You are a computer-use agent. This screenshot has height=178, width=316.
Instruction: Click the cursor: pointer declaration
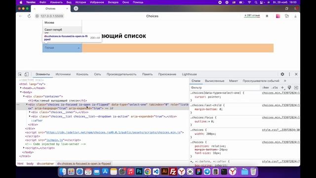pyautogui.click(x=207, y=97)
